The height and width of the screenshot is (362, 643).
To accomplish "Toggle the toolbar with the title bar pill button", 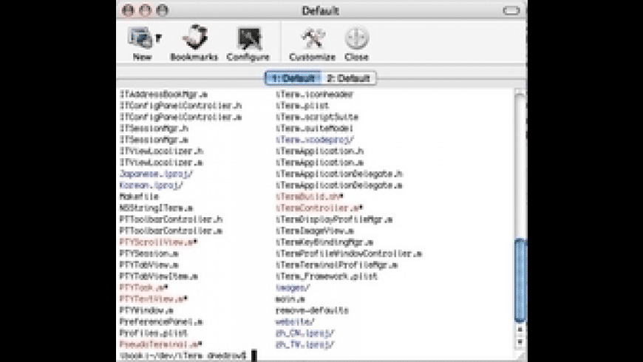I will [x=511, y=10].
